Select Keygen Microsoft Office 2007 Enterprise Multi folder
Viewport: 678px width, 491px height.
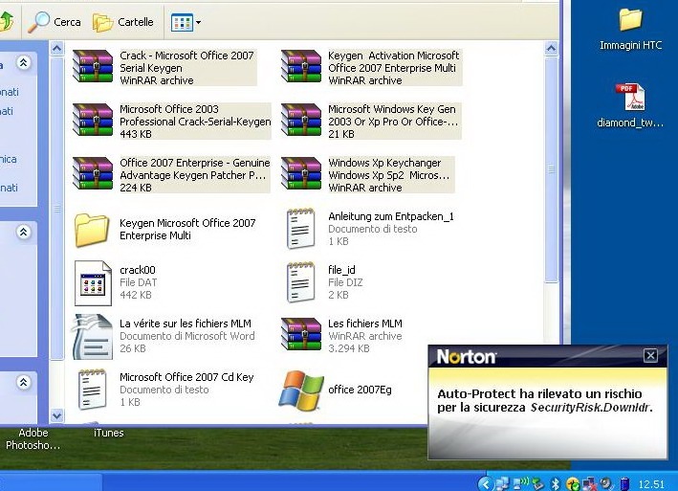(x=94, y=229)
